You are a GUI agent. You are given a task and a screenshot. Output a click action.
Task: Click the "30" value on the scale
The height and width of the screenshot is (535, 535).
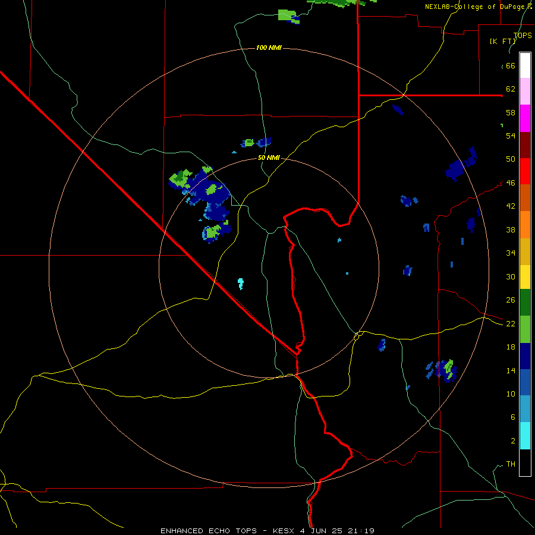[511, 276]
